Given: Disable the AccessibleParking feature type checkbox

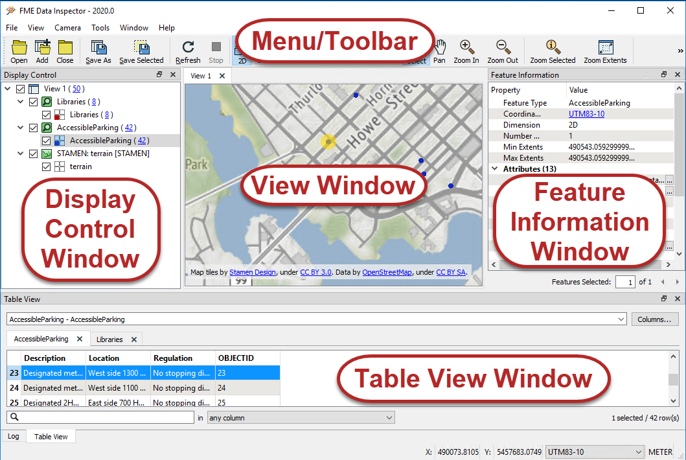Looking at the screenshot, I should coord(47,141).
